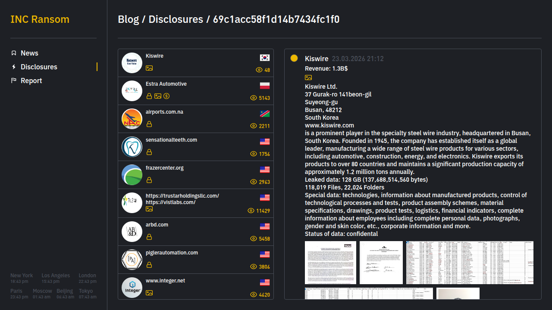The height and width of the screenshot is (310, 552).
Task: Click the INC Ransom site title
Action: (x=40, y=19)
